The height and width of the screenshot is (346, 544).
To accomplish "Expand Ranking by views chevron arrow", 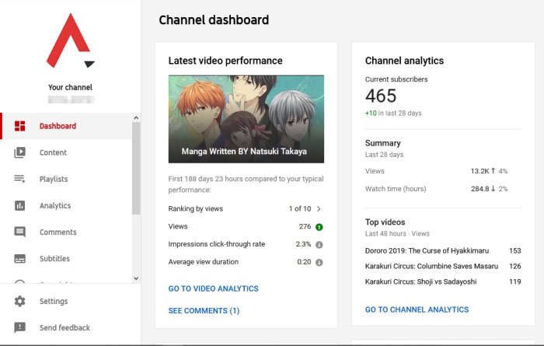I will tap(319, 208).
